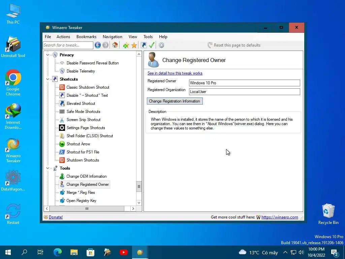
Task: Open Winaero Tweaker desktop shortcut
Action: [x=13, y=150]
